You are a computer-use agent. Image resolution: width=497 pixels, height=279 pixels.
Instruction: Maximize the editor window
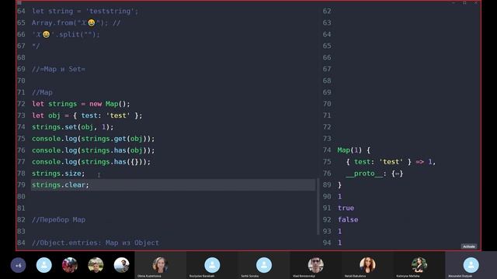coord(464,2)
